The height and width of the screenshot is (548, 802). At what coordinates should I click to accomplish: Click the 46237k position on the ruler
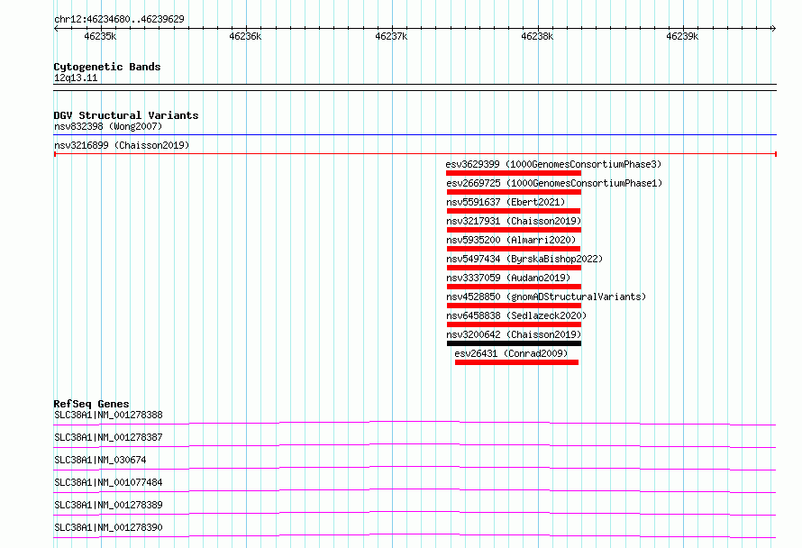[391, 36]
